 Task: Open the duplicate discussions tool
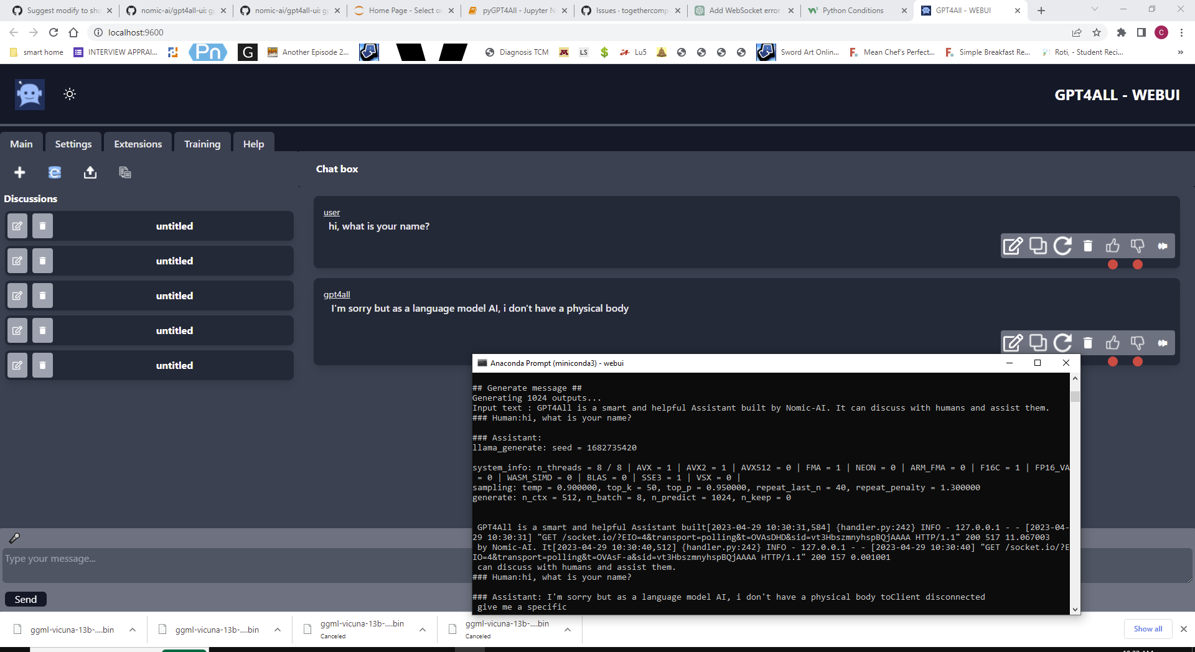[x=124, y=172]
